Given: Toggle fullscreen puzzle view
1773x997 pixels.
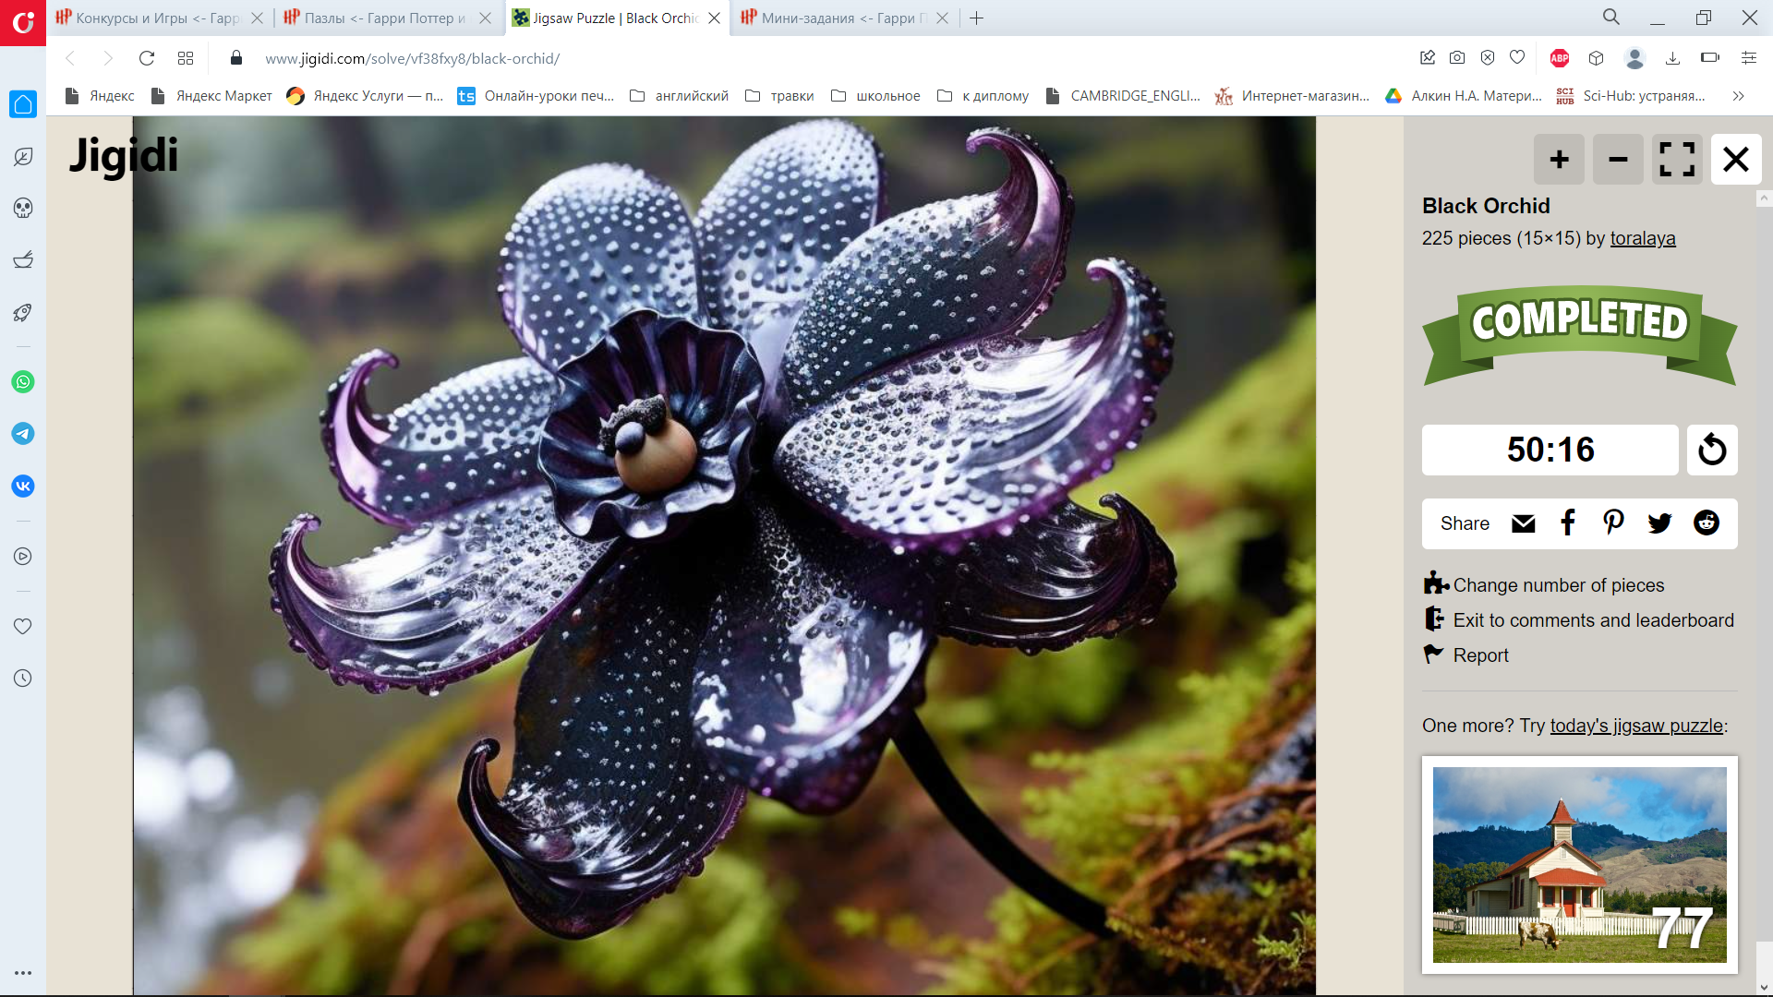Looking at the screenshot, I should (x=1677, y=160).
